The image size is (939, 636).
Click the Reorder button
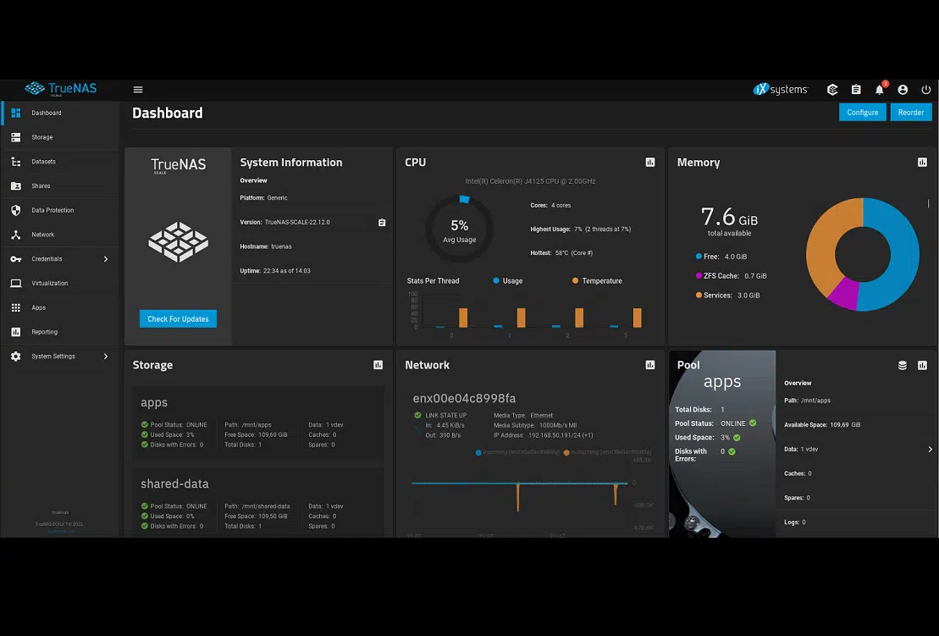(911, 112)
